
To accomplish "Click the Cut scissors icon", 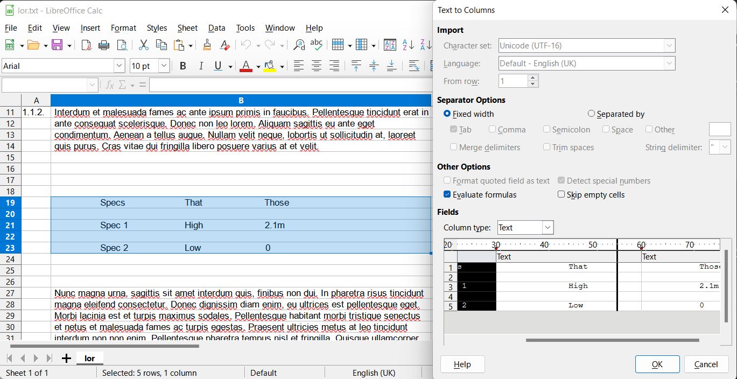I will pyautogui.click(x=144, y=45).
